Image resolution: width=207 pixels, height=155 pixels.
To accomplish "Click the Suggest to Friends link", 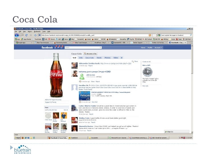I will pos(51,102).
